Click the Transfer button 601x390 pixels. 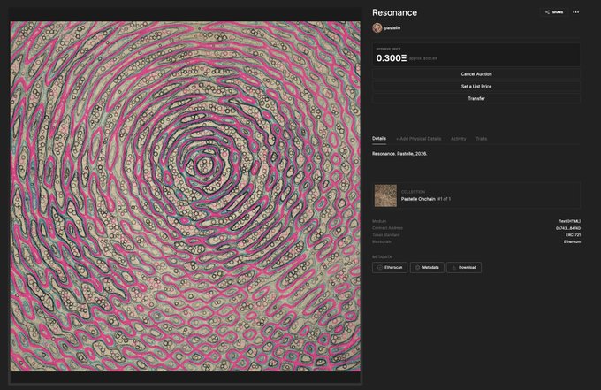click(476, 98)
